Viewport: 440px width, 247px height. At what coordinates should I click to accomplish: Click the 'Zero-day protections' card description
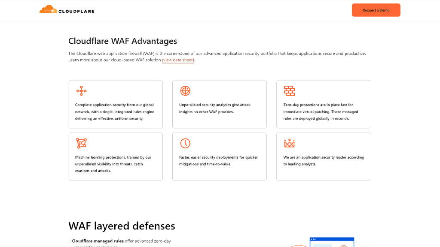tap(321, 111)
